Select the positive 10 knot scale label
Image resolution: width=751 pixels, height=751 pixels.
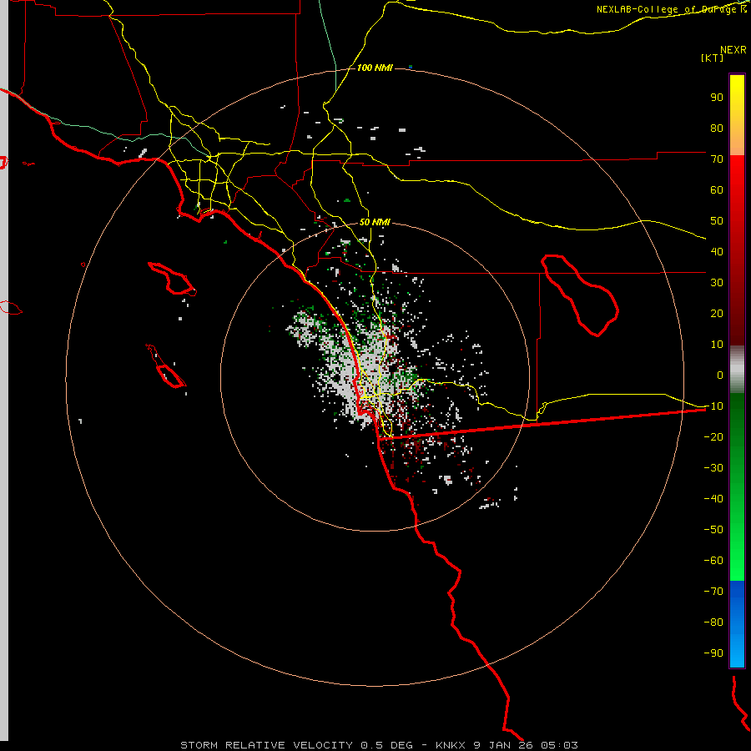pyautogui.click(x=717, y=345)
